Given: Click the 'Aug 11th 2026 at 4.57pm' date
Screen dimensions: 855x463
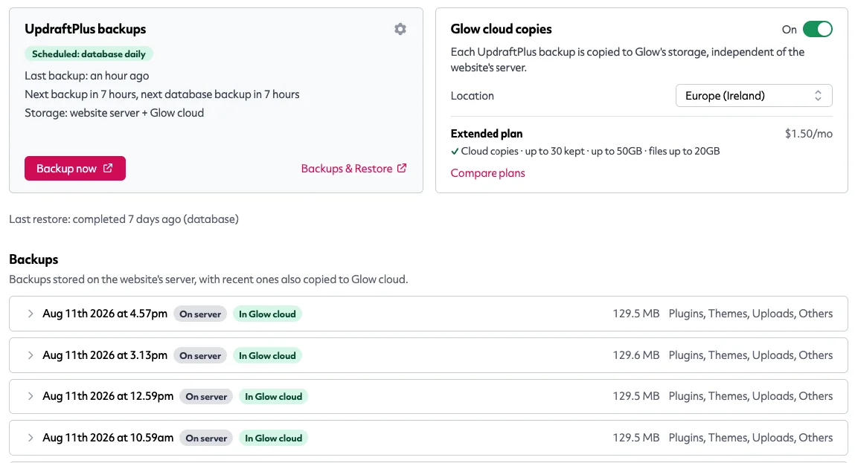Looking at the screenshot, I should (x=105, y=314).
